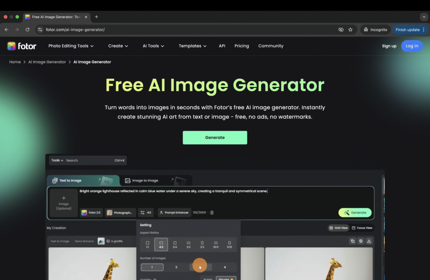The image size is (430, 280).
Task: Select the 1:1 aspect ratio swatch
Action: tap(147, 244)
